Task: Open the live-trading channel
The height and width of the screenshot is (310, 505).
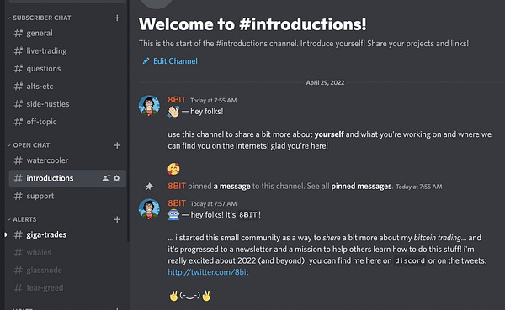Action: click(x=67, y=50)
